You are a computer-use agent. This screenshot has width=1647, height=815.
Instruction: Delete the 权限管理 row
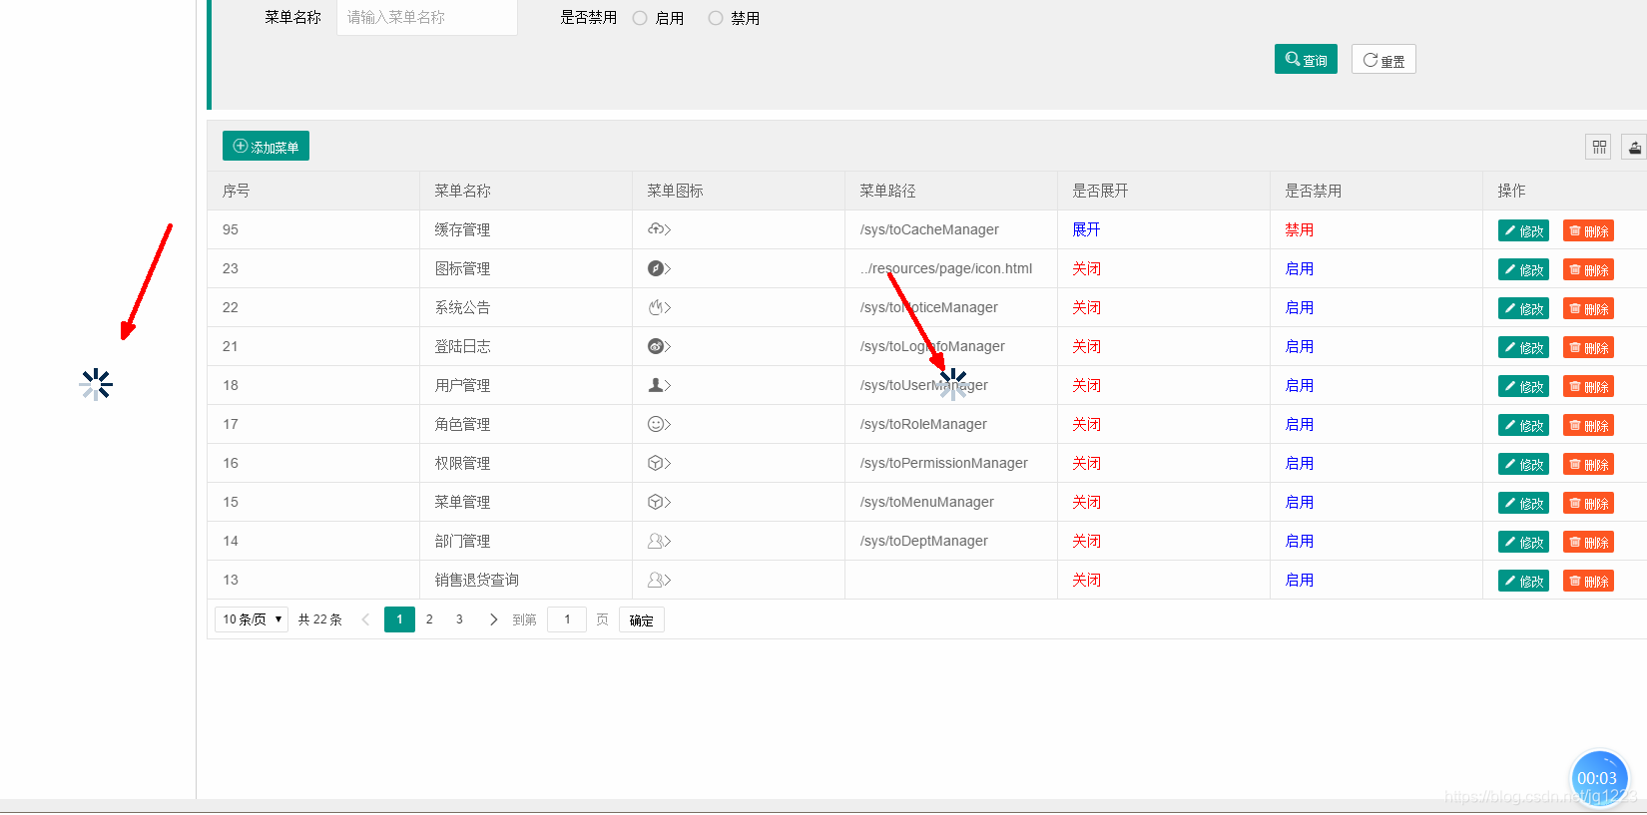(1588, 464)
